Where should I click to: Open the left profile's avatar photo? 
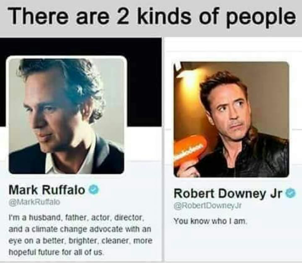66,116
